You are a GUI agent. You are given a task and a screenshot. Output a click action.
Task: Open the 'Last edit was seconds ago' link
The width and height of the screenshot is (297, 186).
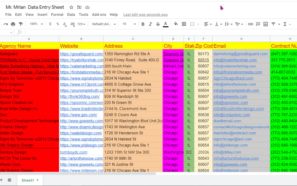[145, 14]
